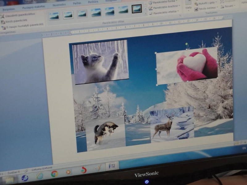Click the EN language indicator in tray

(244, 148)
